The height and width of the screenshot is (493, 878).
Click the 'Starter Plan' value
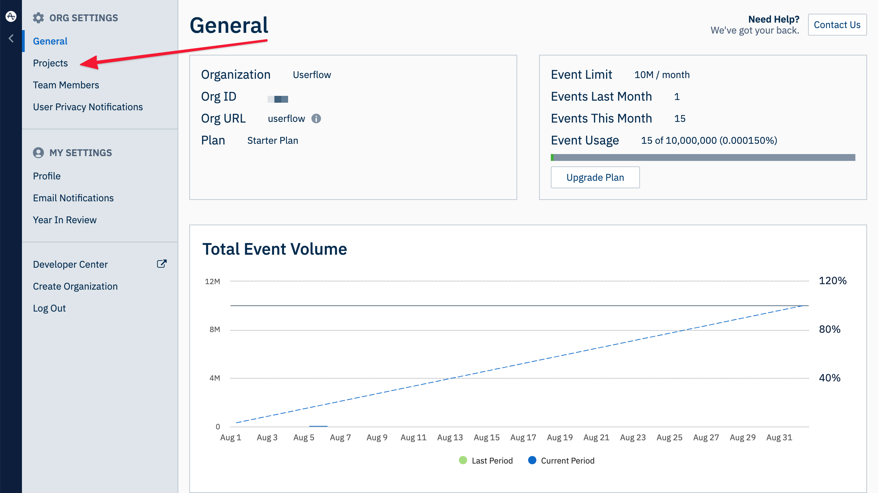273,140
